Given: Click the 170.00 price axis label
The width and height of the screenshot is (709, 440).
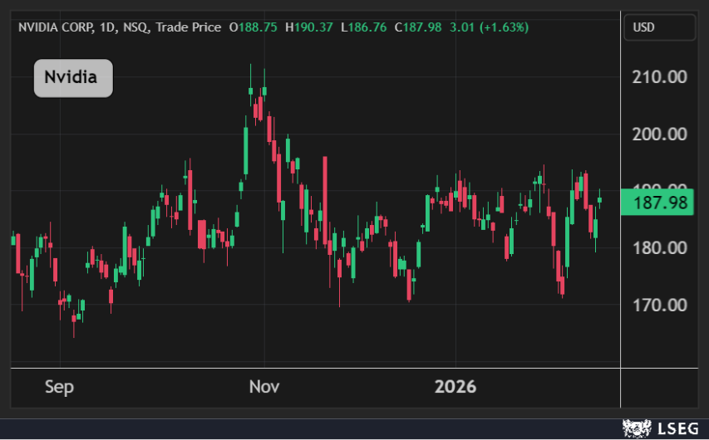Looking at the screenshot, I should (x=659, y=305).
